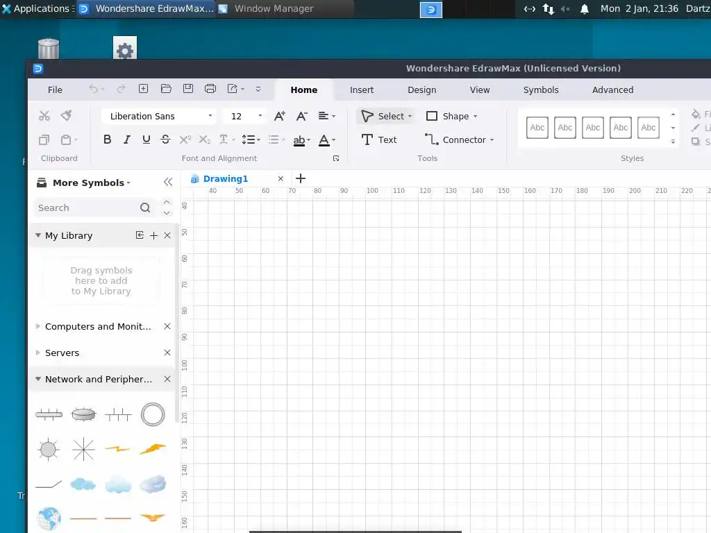Open Font and Alignment dialog launcher
The width and height of the screenshot is (711, 533).
point(336,158)
